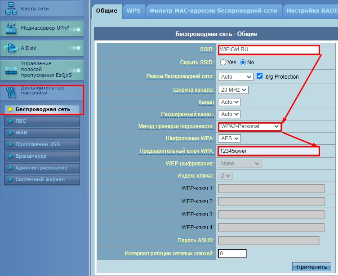Click the AiDisk icon
This screenshot has height=276, width=338.
pyautogui.click(x=11, y=48)
